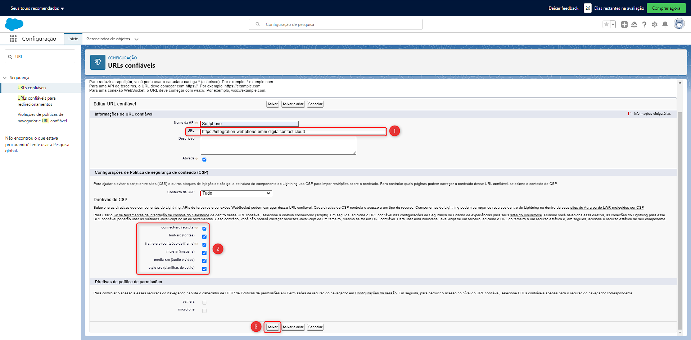Click the CONFIGURAÇÃO breadcrumb text
691x340 pixels.
click(x=122, y=58)
